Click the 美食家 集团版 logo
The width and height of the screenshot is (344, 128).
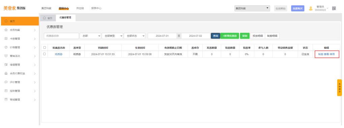coord(15,8)
